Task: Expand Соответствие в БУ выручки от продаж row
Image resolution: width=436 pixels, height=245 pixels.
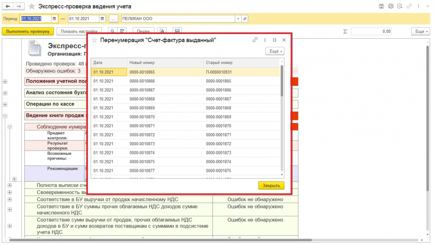Action: click(x=10, y=199)
